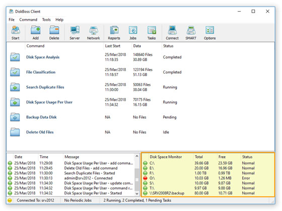Click green status dot for \\SRV2008R2\backup
This screenshot has width=282, height=211.
point(145,193)
